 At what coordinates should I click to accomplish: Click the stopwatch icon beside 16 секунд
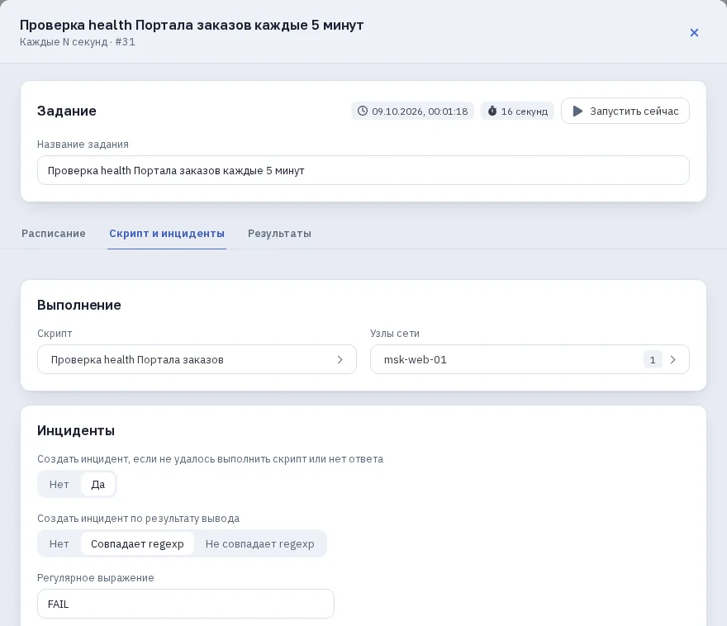coord(492,111)
